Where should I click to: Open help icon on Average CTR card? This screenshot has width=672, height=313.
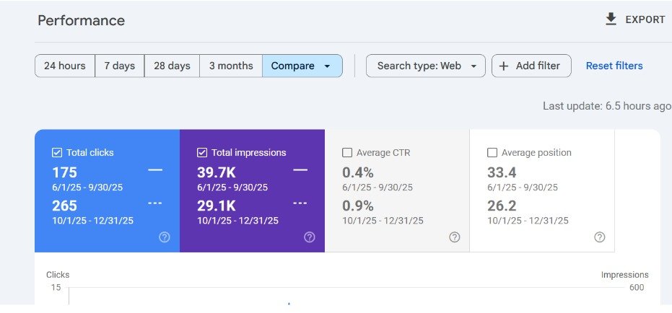[x=455, y=237]
